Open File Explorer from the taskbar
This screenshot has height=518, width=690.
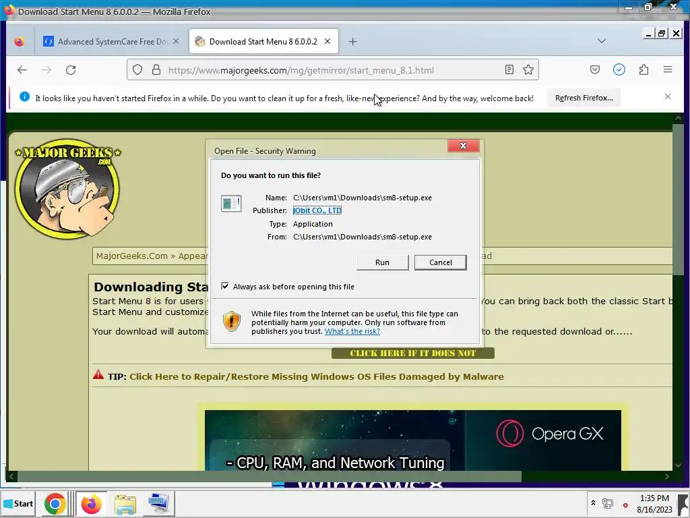[x=125, y=504]
